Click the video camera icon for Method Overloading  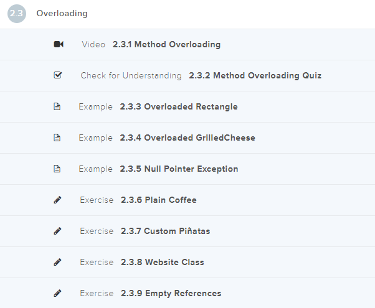tap(59, 44)
